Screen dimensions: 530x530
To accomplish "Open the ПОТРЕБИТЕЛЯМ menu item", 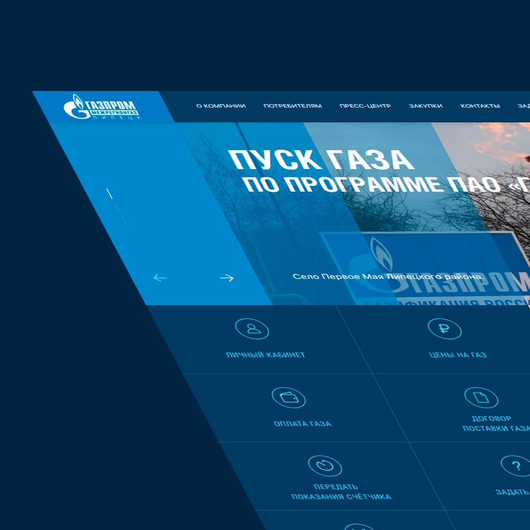I will click(293, 106).
